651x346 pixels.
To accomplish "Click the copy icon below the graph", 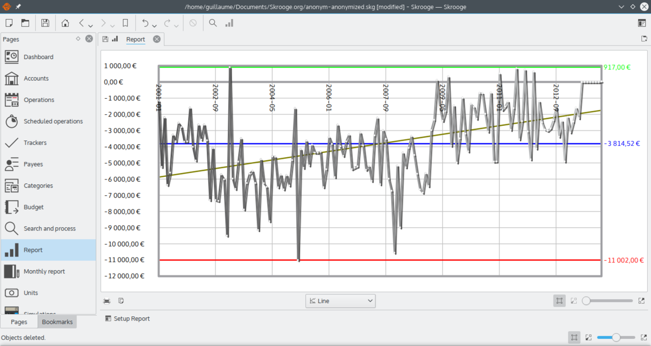I will point(121,300).
